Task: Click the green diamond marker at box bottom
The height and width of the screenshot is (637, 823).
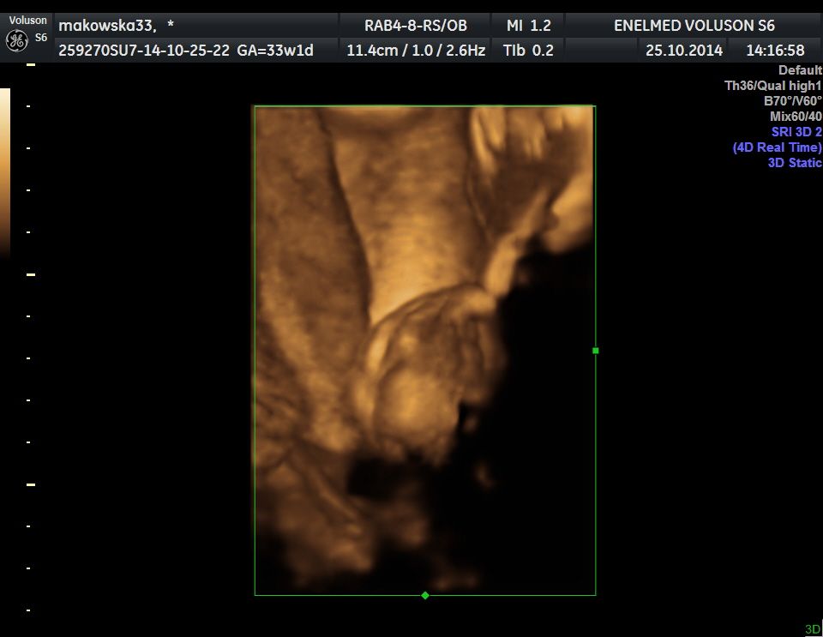Action: (x=425, y=595)
